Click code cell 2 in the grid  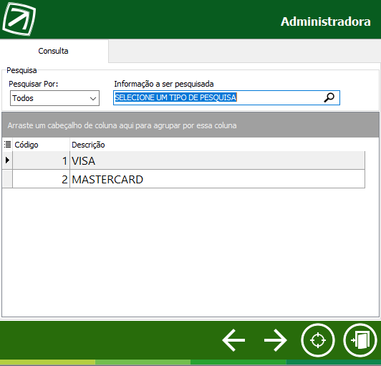(41, 179)
